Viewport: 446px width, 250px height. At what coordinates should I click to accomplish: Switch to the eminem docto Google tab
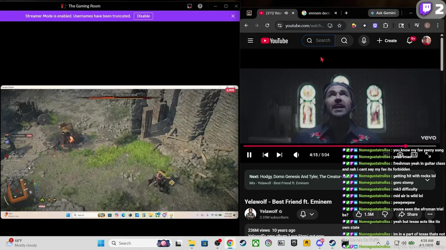[319, 13]
